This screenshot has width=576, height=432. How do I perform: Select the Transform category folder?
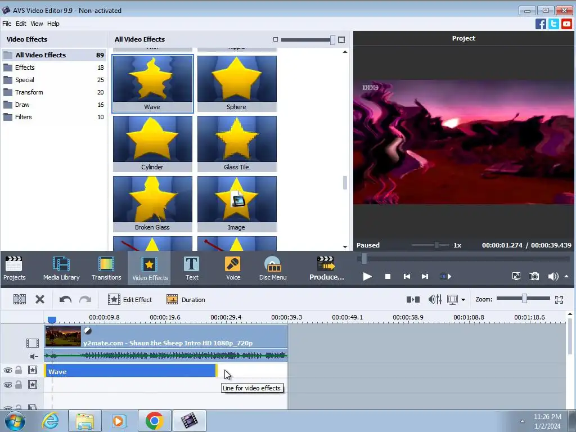[x=54, y=92]
